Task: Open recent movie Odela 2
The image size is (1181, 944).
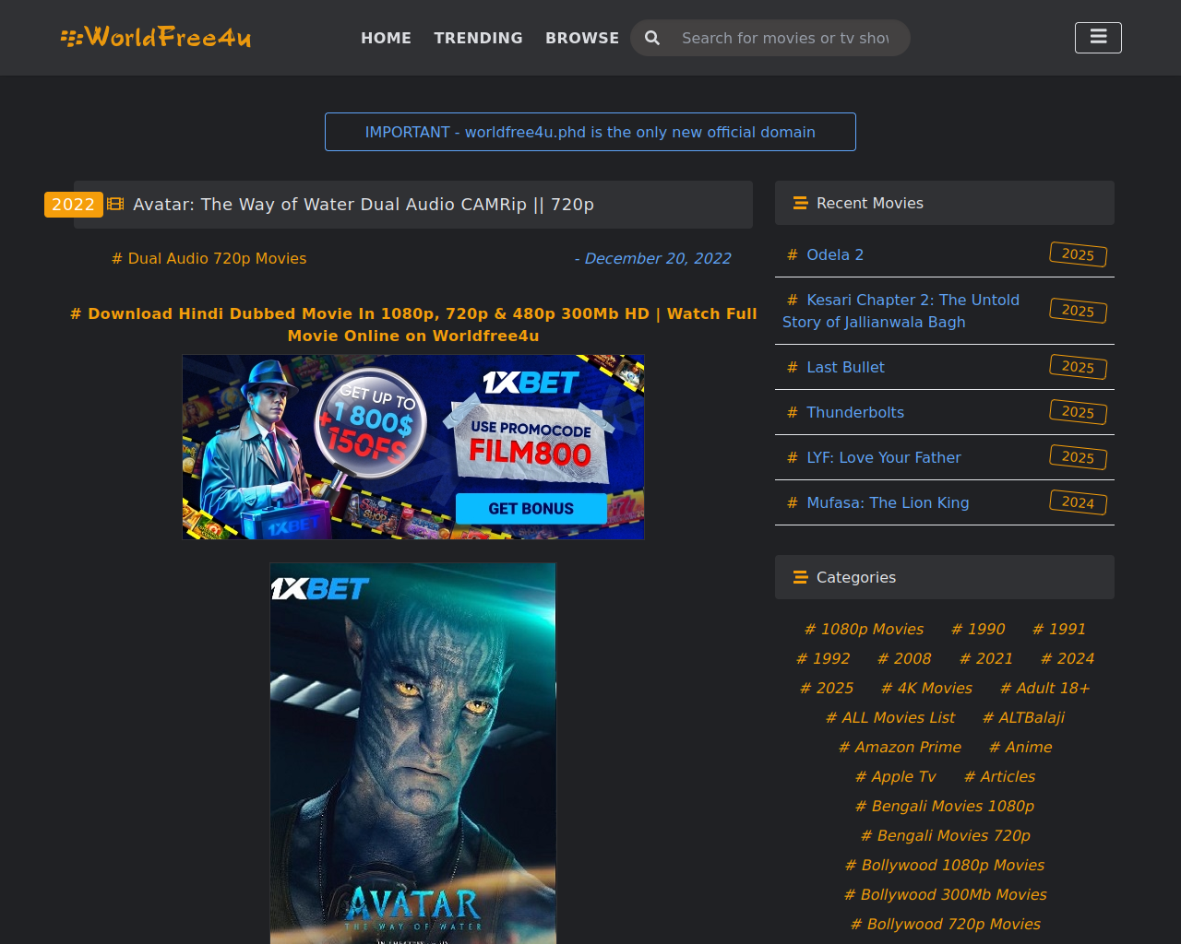Action: pos(835,254)
